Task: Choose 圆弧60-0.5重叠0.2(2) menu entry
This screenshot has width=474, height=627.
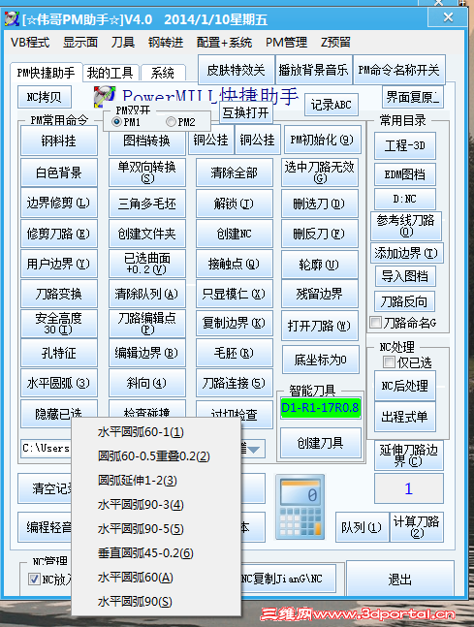Action: (153, 456)
